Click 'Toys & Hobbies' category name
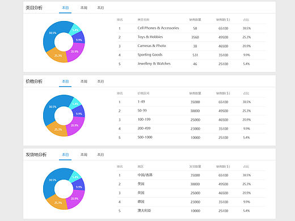Image resolution: width=295 pixels, height=221 pixels. coord(150,37)
